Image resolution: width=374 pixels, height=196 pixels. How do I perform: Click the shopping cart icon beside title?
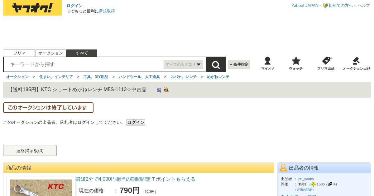click(x=159, y=90)
